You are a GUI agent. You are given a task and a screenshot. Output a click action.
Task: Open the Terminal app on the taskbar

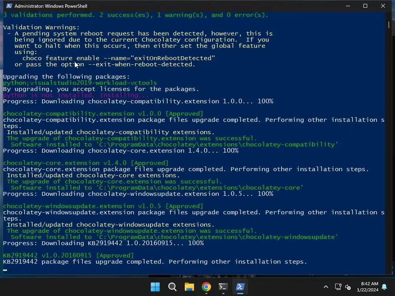click(223, 287)
